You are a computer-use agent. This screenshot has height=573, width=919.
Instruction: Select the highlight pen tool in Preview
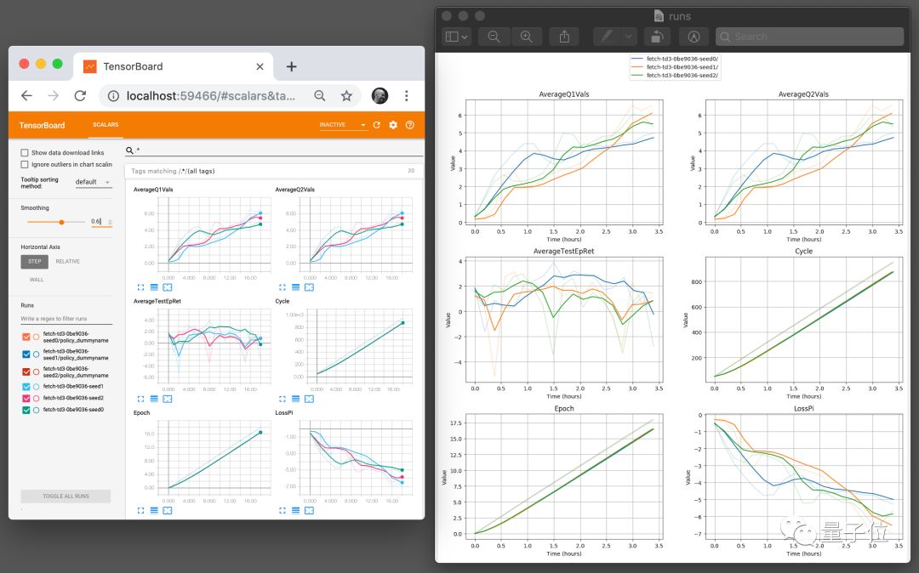[607, 37]
